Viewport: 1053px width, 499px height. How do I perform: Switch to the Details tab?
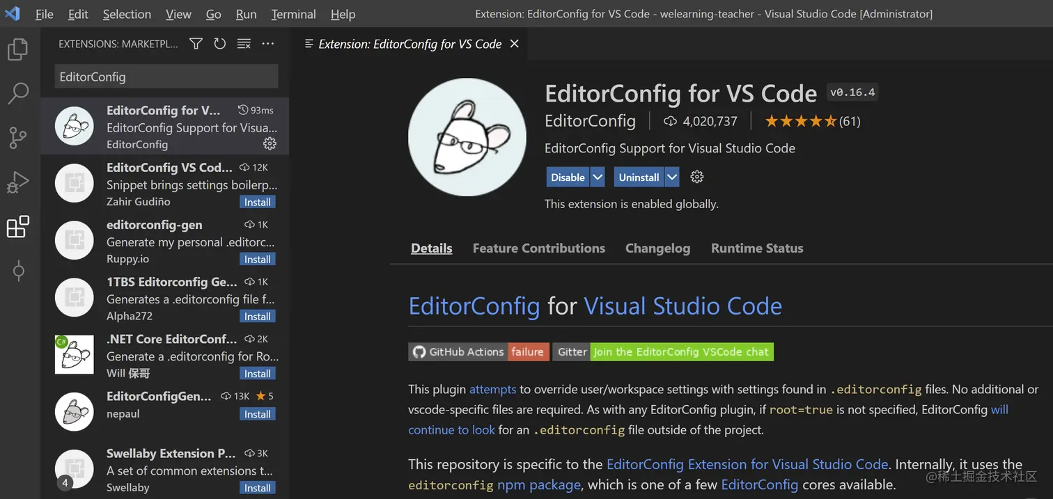[x=432, y=248]
